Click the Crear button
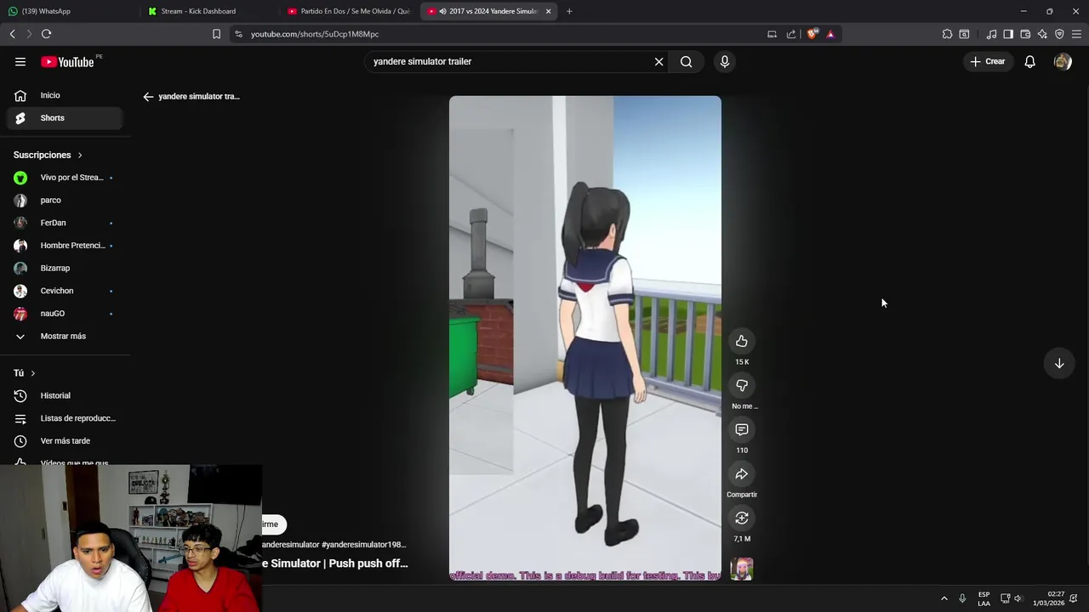 988,62
